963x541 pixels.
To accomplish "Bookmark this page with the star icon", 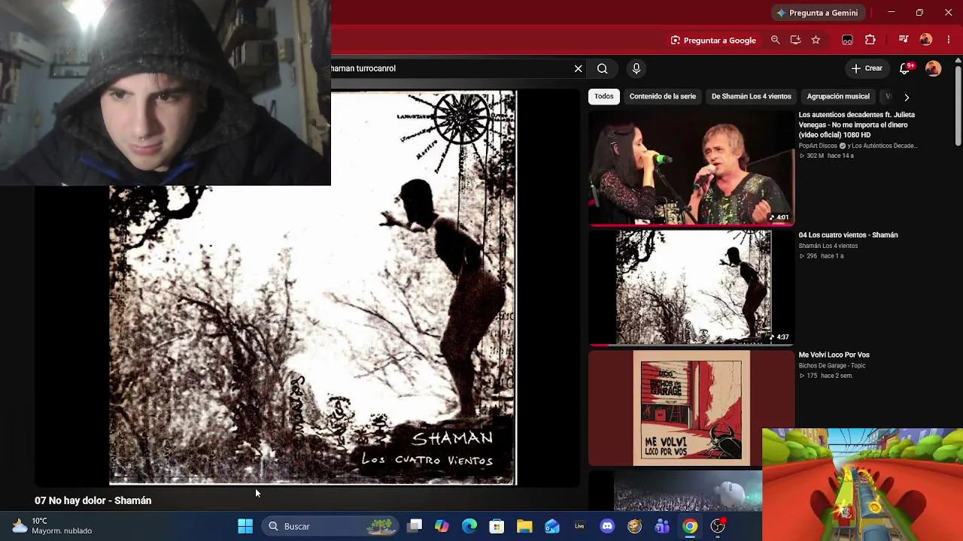I will pos(816,40).
